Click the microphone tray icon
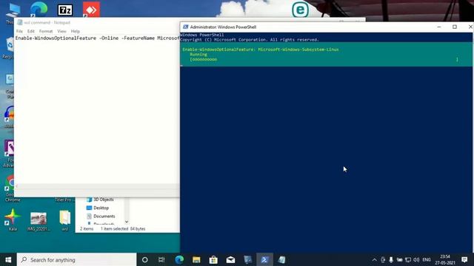 pyautogui.click(x=391, y=259)
